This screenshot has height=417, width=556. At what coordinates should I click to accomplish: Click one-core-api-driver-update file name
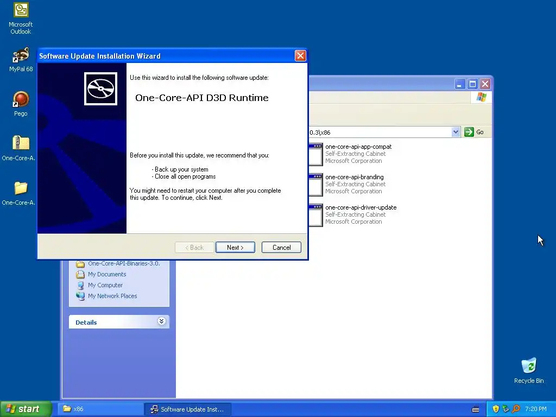[x=361, y=207]
